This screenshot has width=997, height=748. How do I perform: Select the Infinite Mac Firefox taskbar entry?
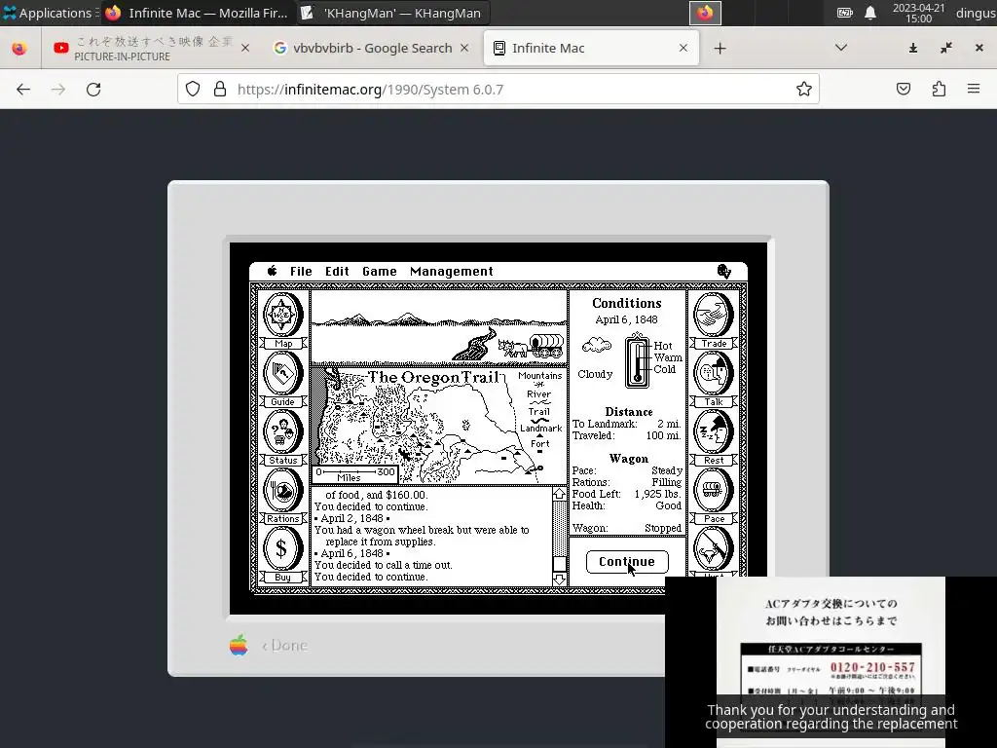click(x=198, y=13)
